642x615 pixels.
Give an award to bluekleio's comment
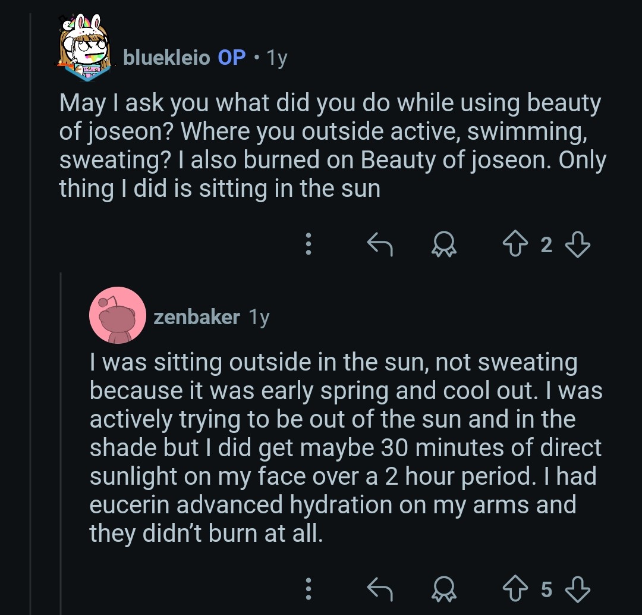pos(443,244)
